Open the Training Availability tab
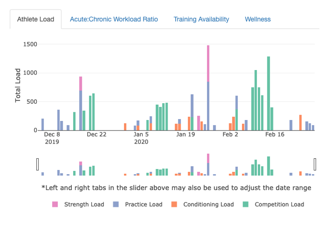The width and height of the screenshot is (331, 226). pyautogui.click(x=201, y=19)
